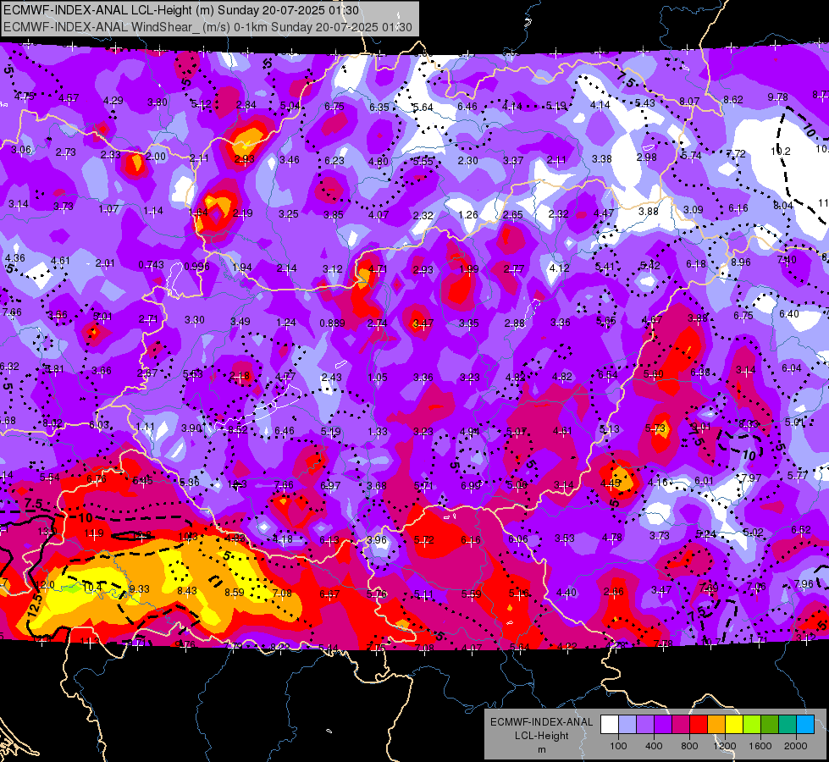
Task: Click the 100 legend scale label
Action: 618,746
